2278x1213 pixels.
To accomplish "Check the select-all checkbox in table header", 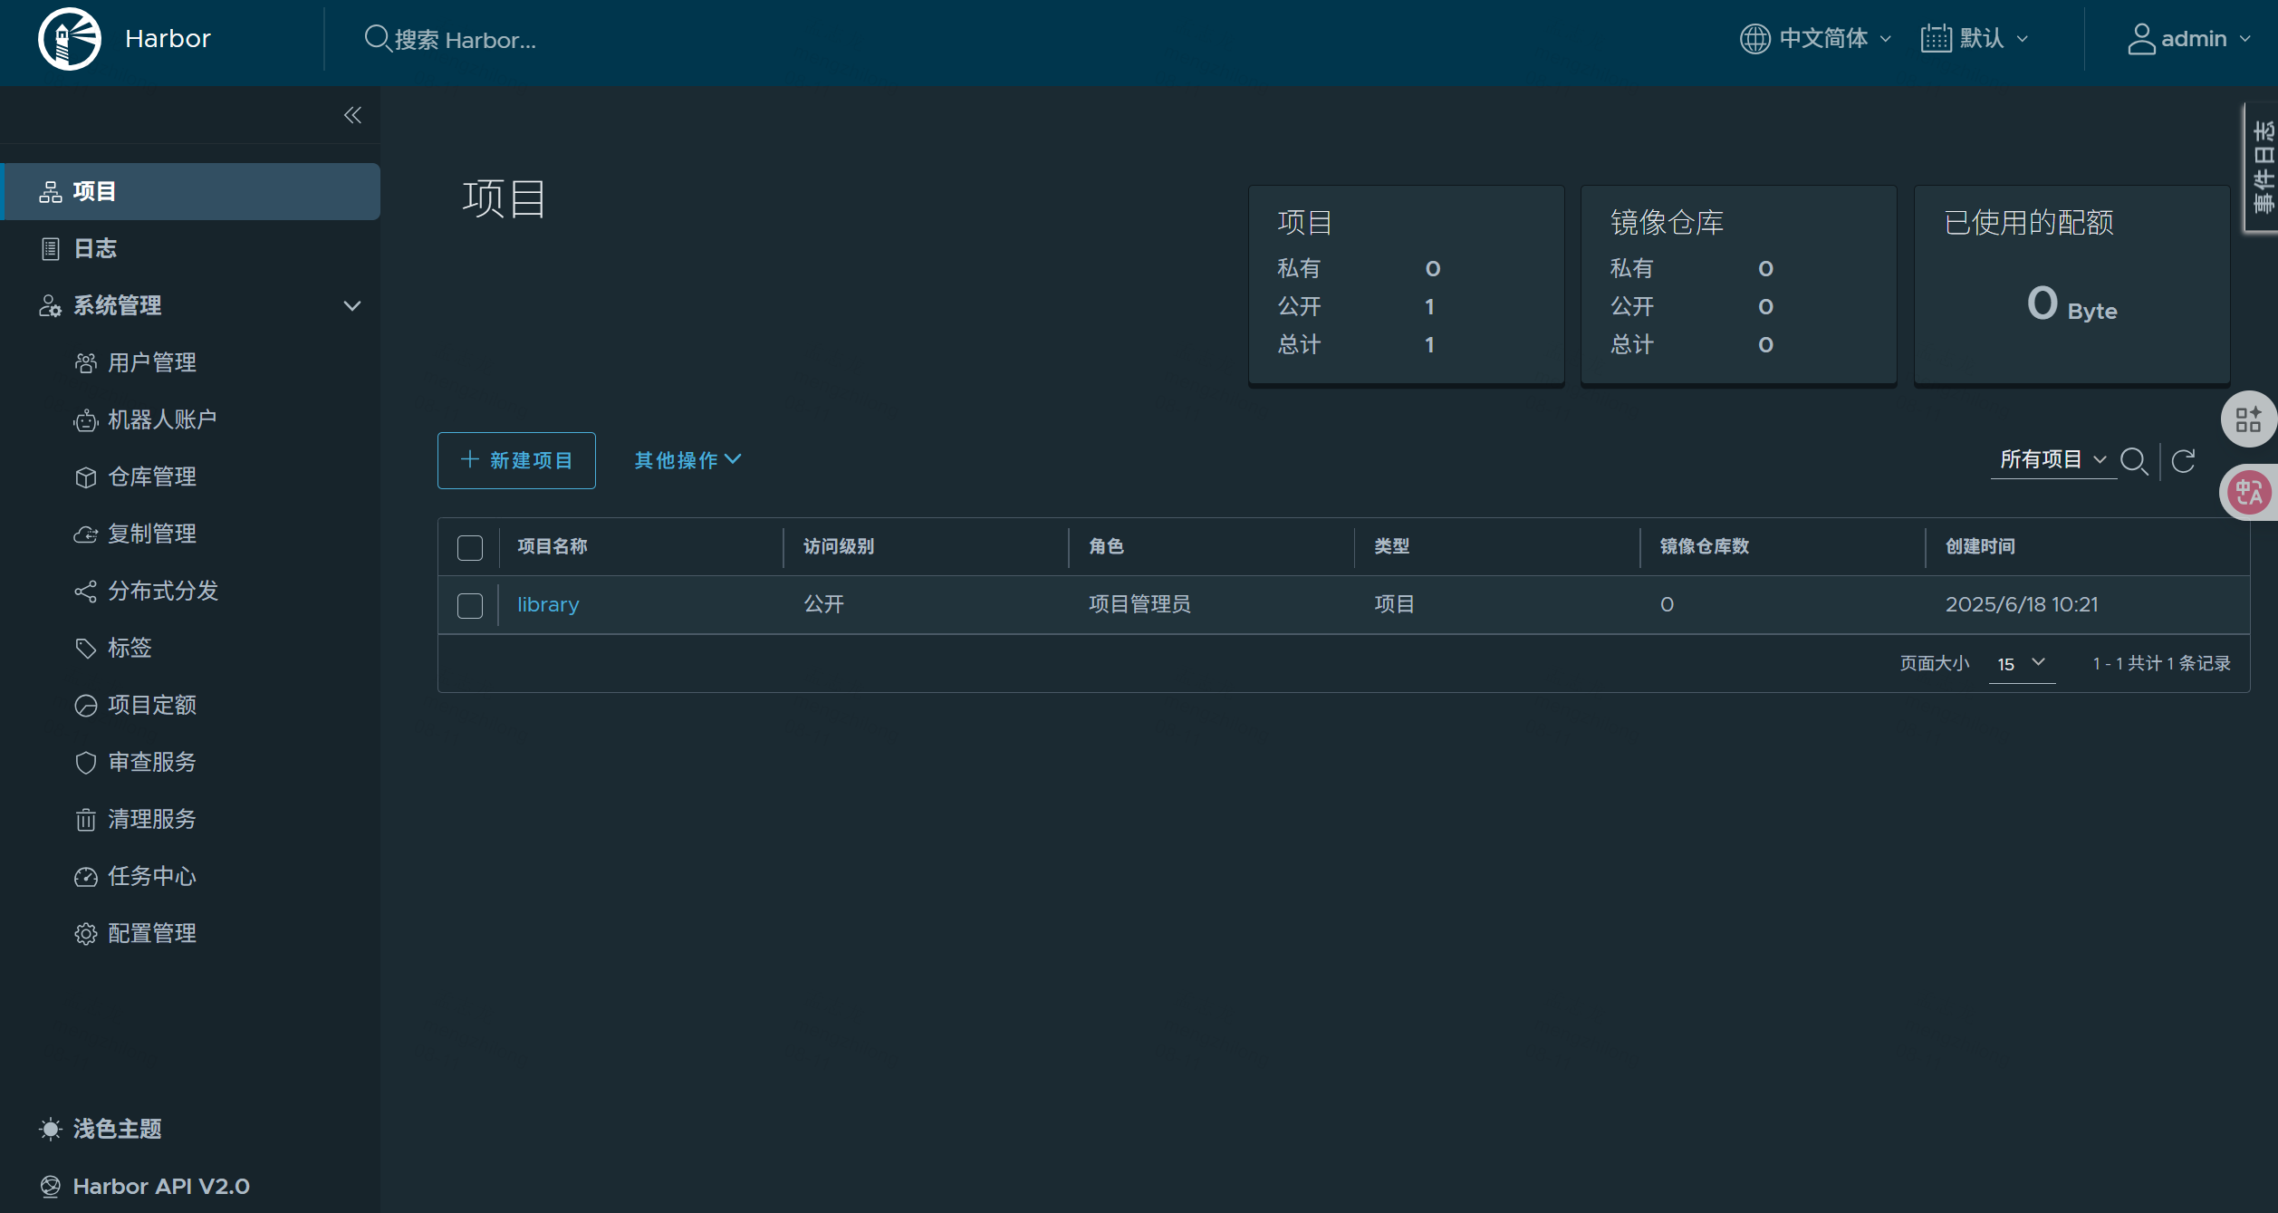I will (x=470, y=548).
